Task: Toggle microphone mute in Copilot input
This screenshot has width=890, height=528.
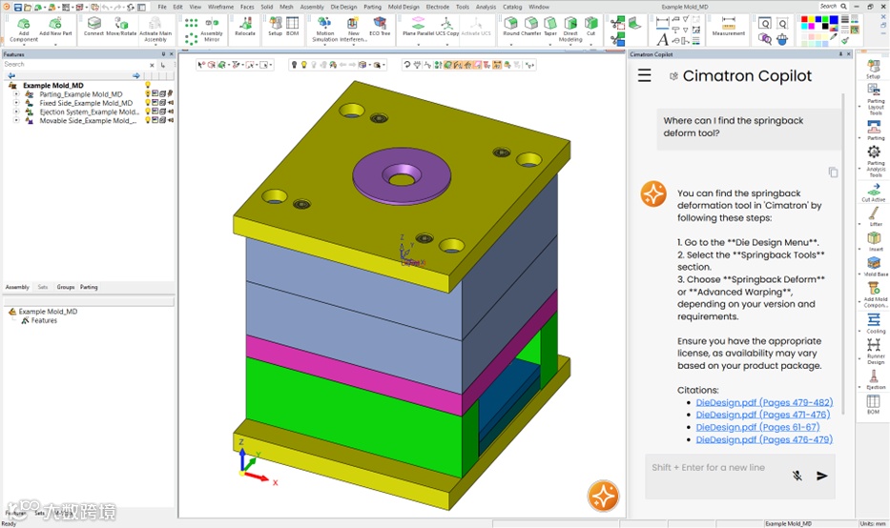Action: (x=797, y=476)
